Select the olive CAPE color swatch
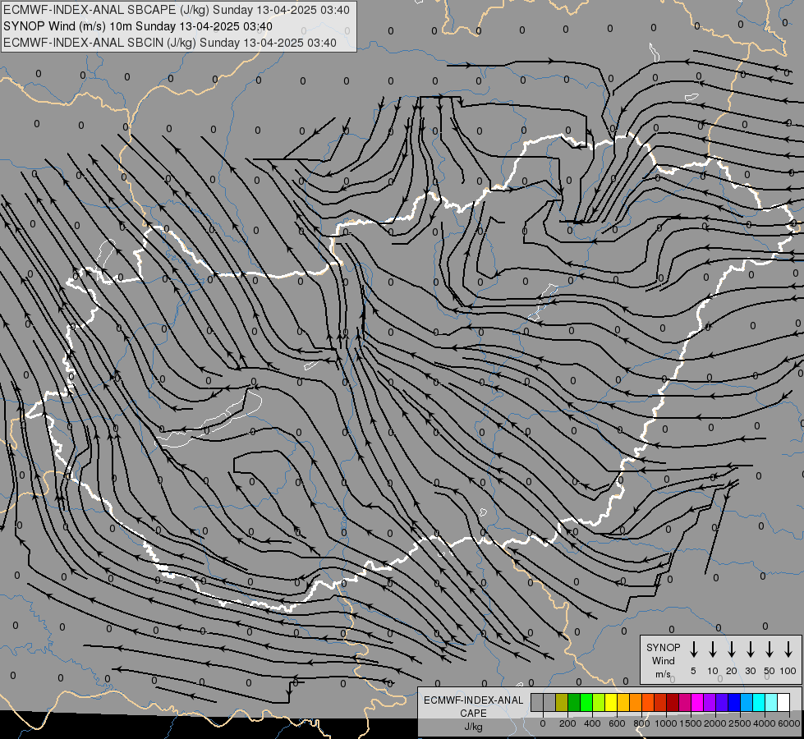The image size is (804, 739). click(562, 702)
